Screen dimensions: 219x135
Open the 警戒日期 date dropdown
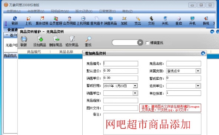pyautogui.click(x=135, y=86)
